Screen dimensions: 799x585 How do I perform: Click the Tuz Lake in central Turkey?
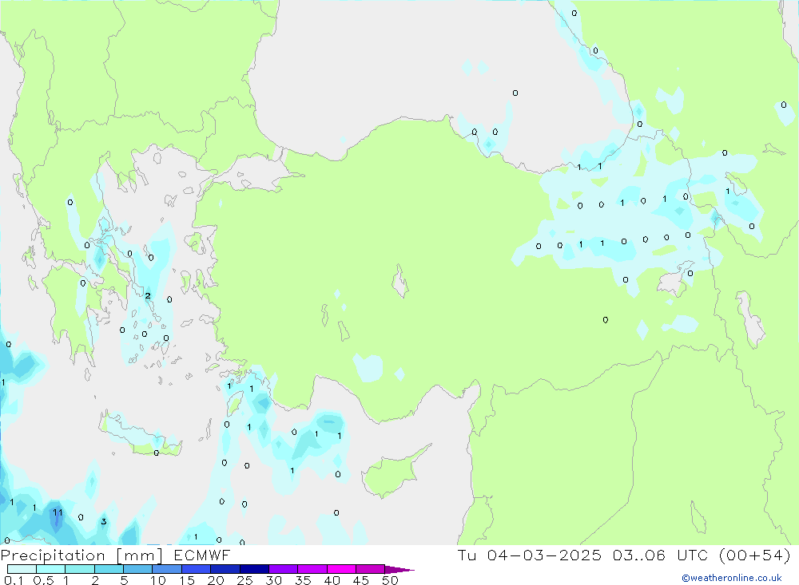pos(400,282)
